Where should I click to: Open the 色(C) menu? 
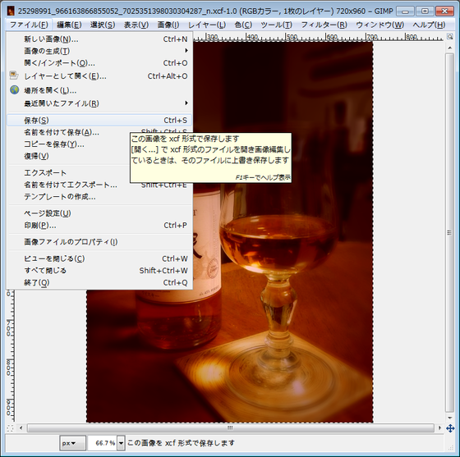tap(243, 25)
